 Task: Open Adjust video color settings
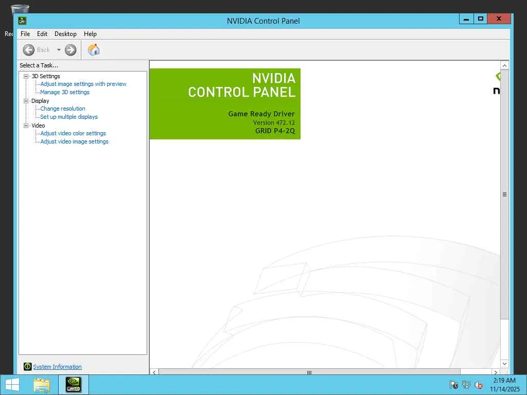pos(73,133)
